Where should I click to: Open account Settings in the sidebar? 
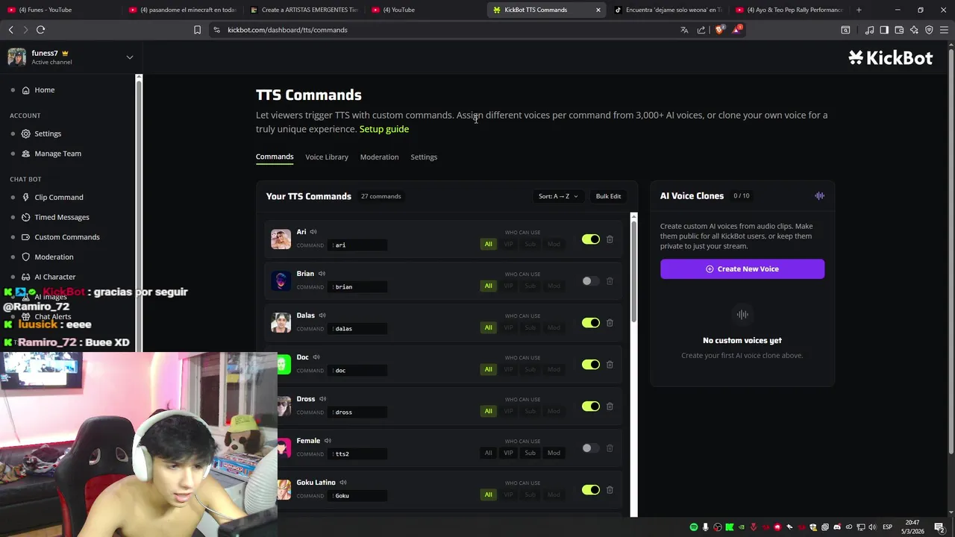click(x=48, y=134)
